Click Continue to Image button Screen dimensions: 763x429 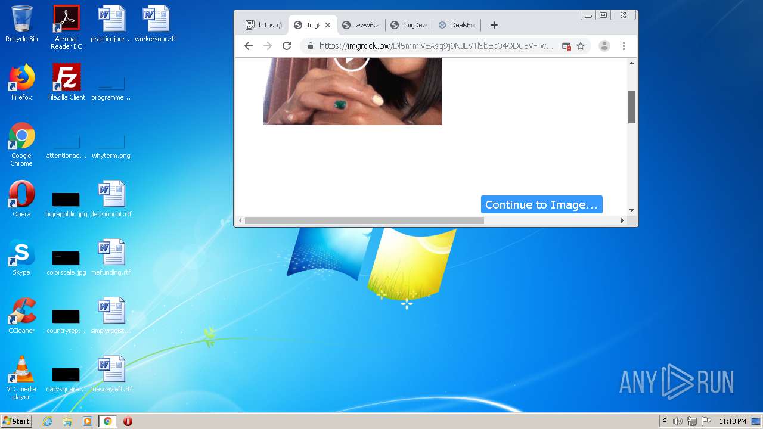coord(541,204)
